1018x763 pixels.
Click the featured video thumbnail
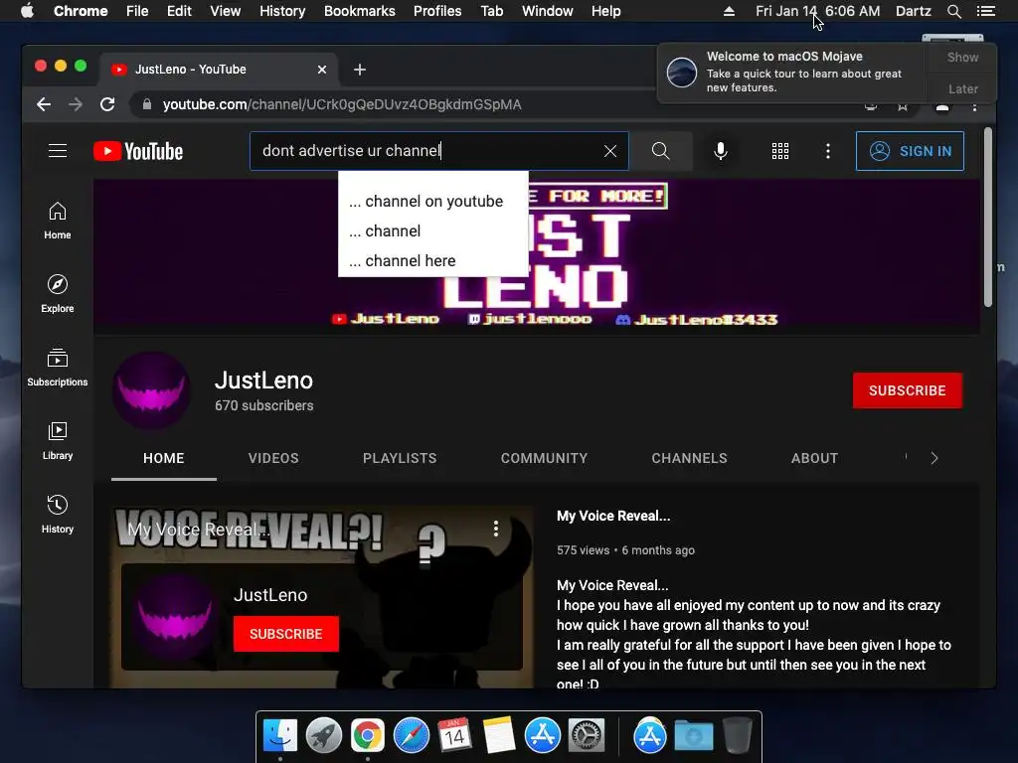click(x=322, y=597)
